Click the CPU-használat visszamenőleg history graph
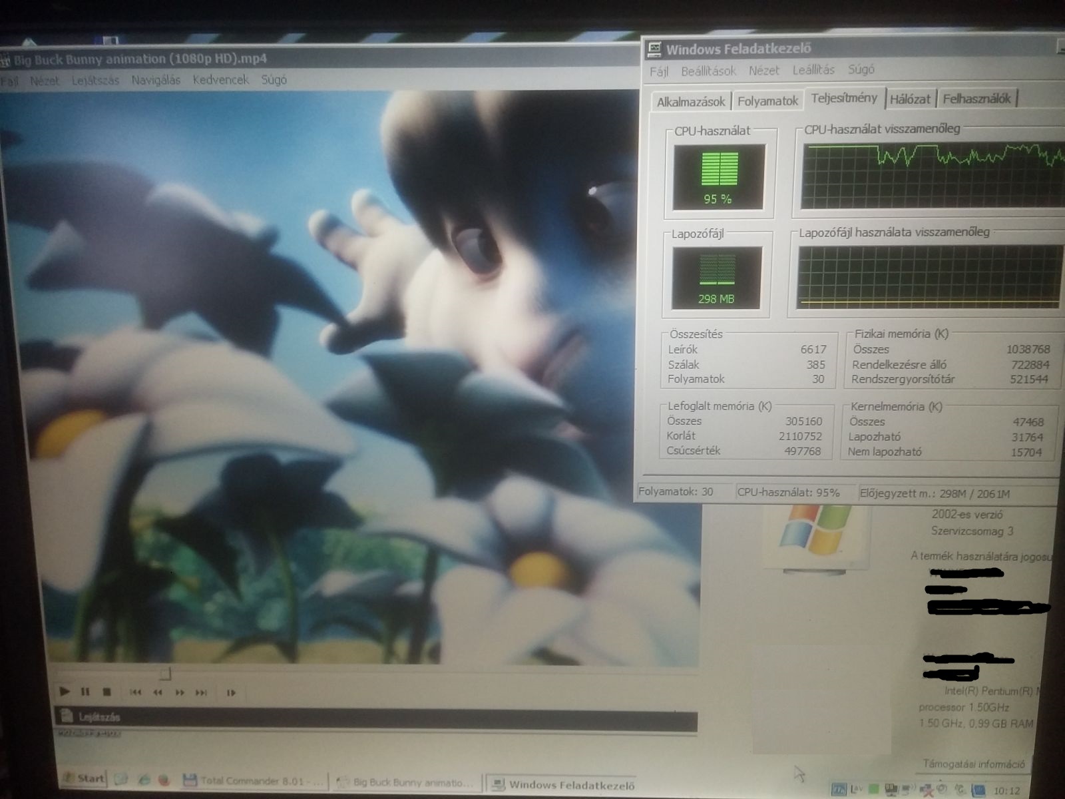The width and height of the screenshot is (1065, 799). [933, 175]
